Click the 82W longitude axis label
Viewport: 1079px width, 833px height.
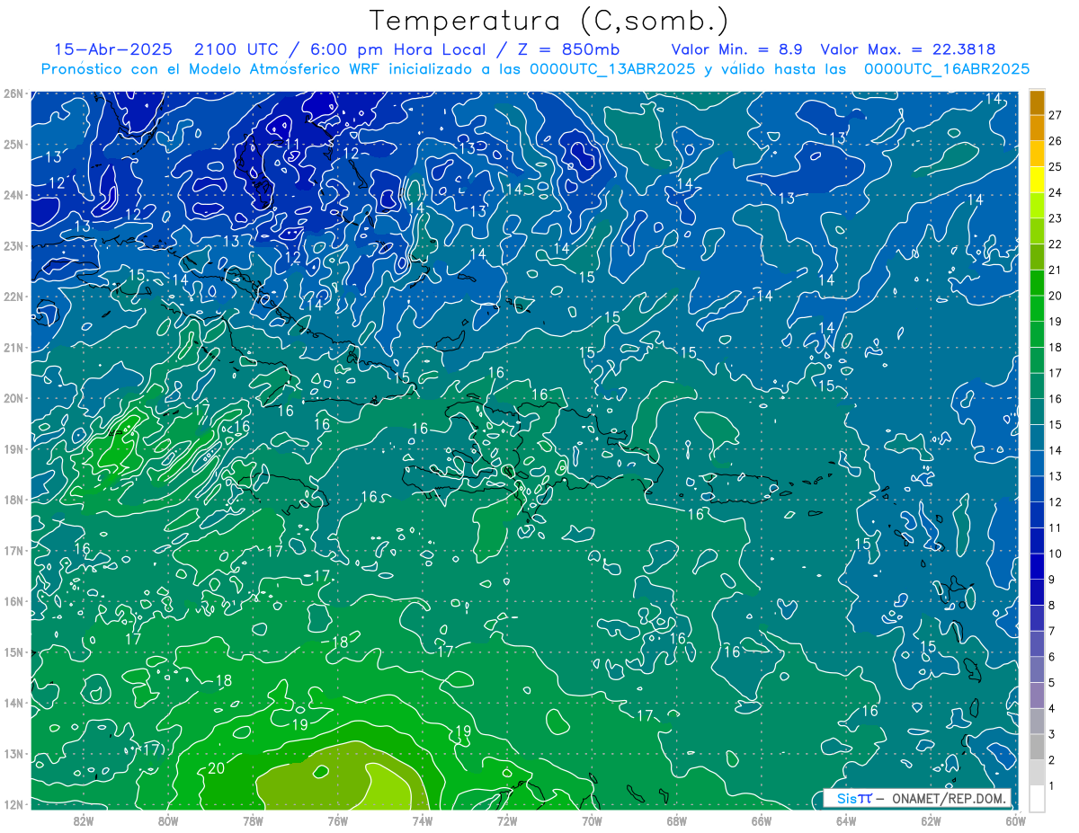click(x=84, y=820)
